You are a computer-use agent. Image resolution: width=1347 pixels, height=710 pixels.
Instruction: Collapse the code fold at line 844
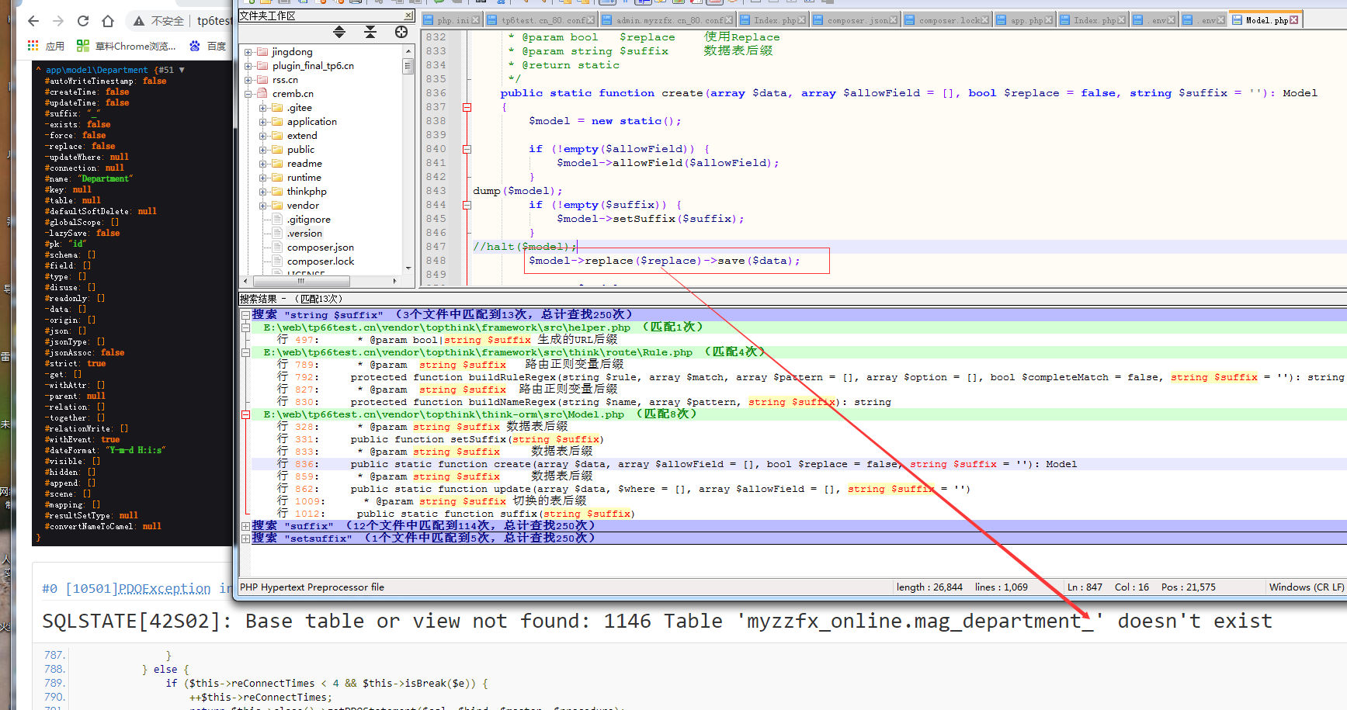467,205
